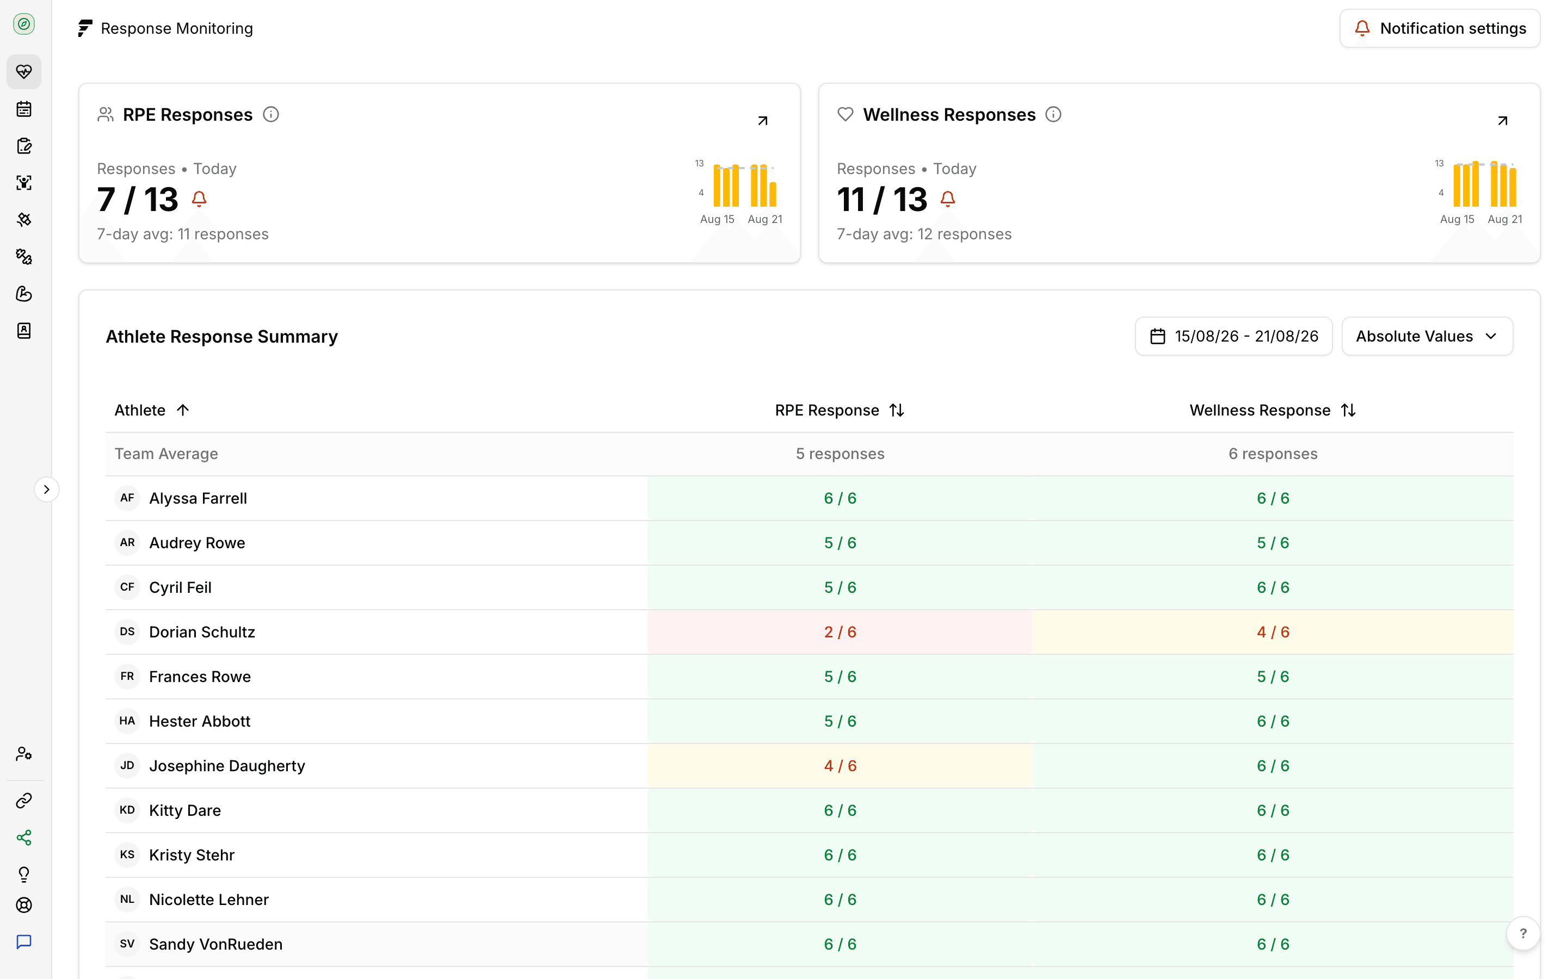Click Hester Abbott's 5 / 6 RPE cell

point(840,721)
